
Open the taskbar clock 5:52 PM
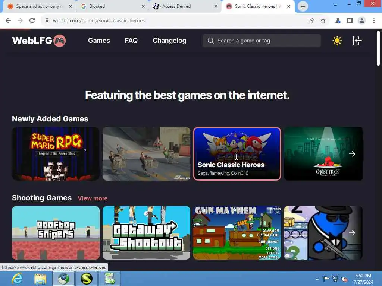pyautogui.click(x=363, y=279)
